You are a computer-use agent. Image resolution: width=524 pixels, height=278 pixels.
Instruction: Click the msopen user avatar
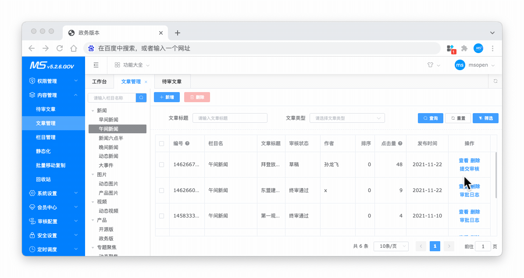tap(460, 65)
